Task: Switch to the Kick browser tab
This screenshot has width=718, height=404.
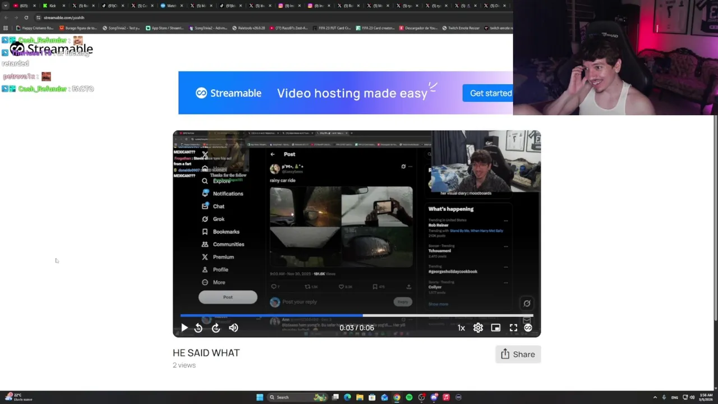Action: click(x=54, y=6)
